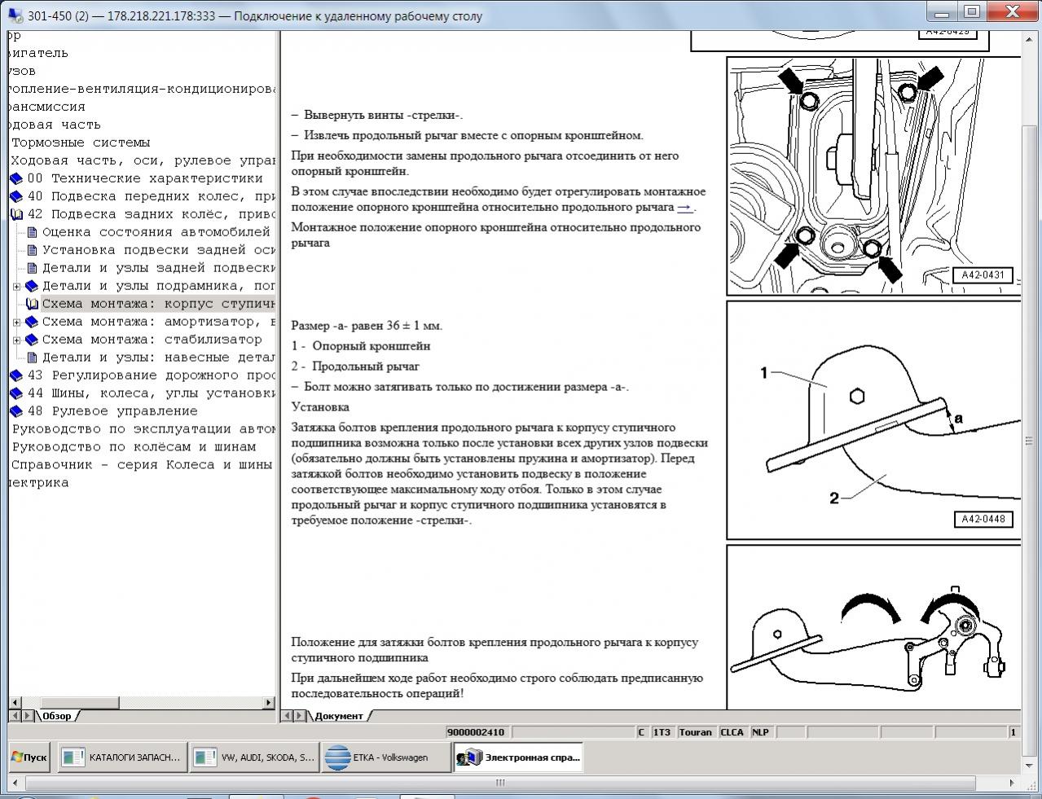Expand the Детали и узлы подрамника node
The height and width of the screenshot is (799, 1042).
[17, 287]
